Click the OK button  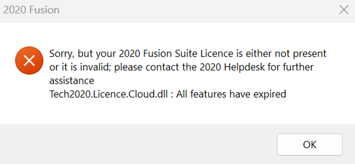(x=309, y=144)
